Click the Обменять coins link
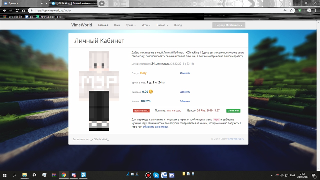The width and height of the screenshot is (320, 180). click(185, 101)
